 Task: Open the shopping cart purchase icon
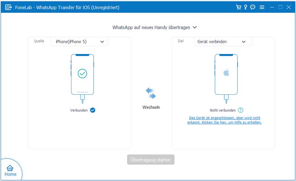click(x=239, y=7)
